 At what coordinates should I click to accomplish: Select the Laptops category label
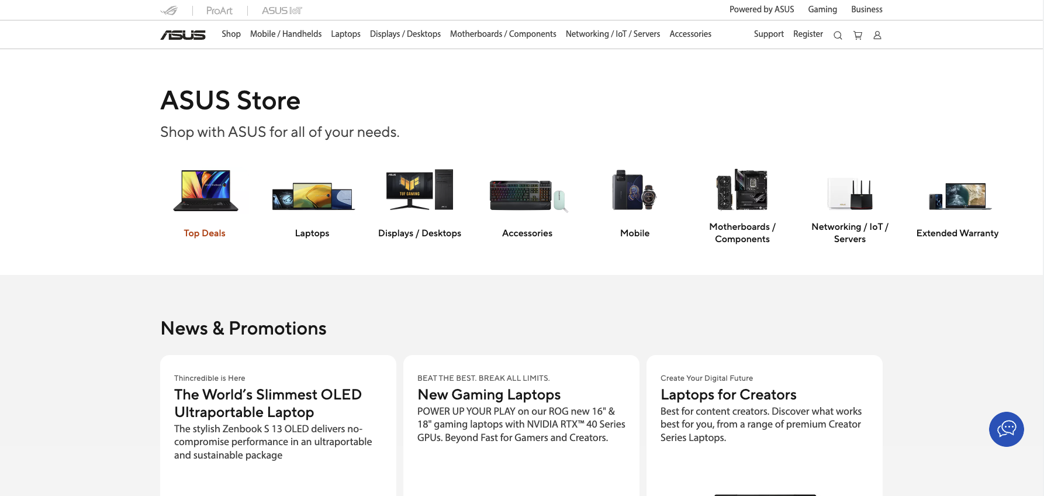coord(312,233)
